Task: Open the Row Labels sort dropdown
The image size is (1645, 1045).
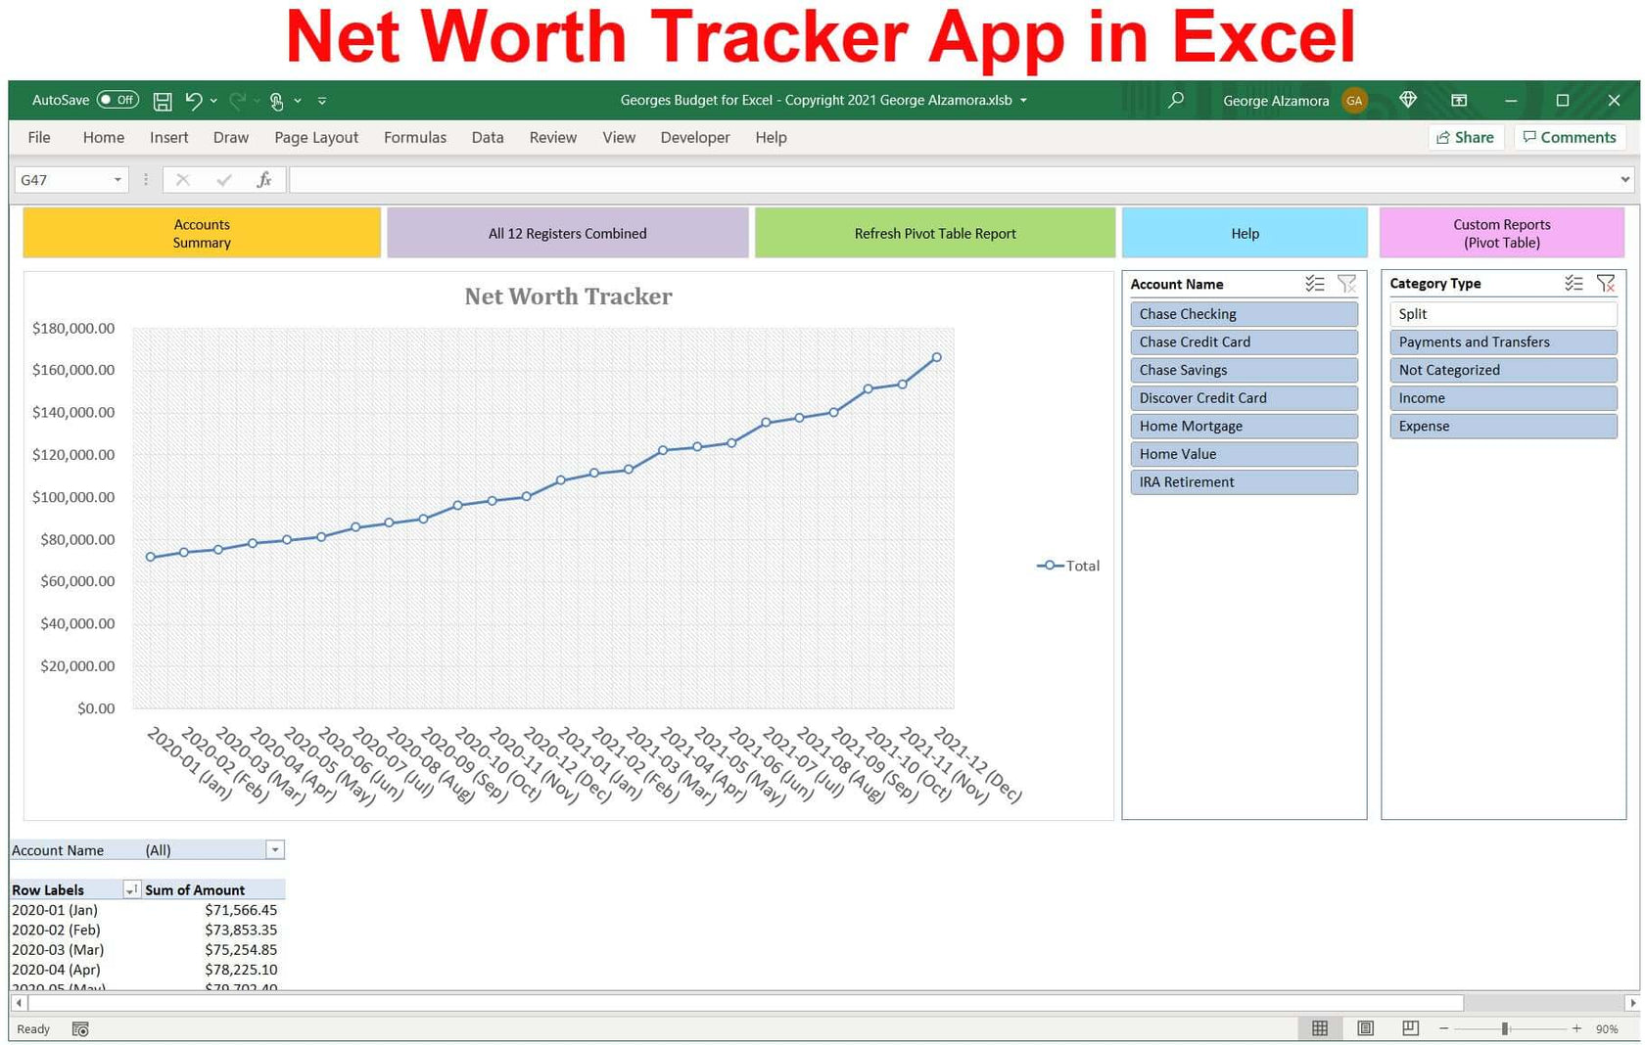Action: [130, 889]
